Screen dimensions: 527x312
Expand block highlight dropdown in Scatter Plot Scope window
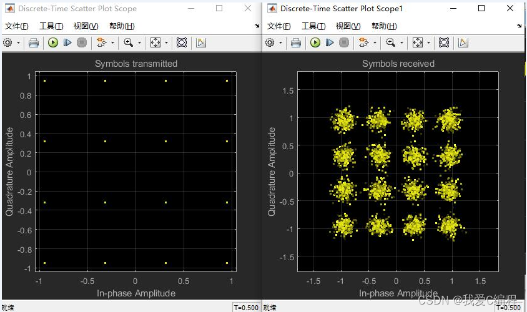click(x=112, y=42)
